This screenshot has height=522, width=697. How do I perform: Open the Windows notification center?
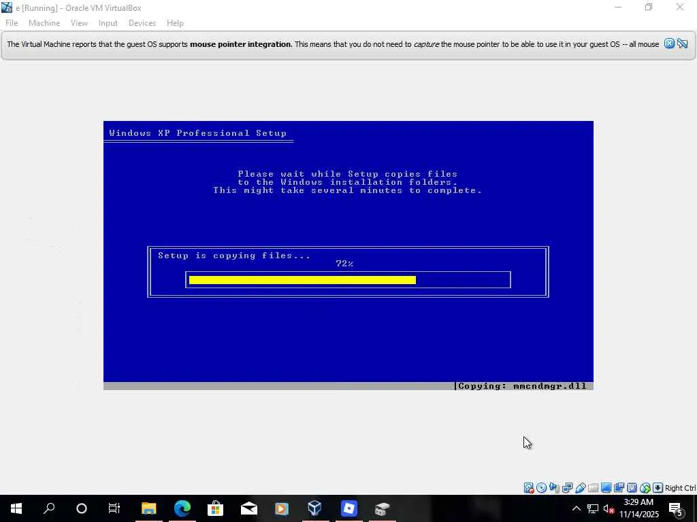pos(676,508)
